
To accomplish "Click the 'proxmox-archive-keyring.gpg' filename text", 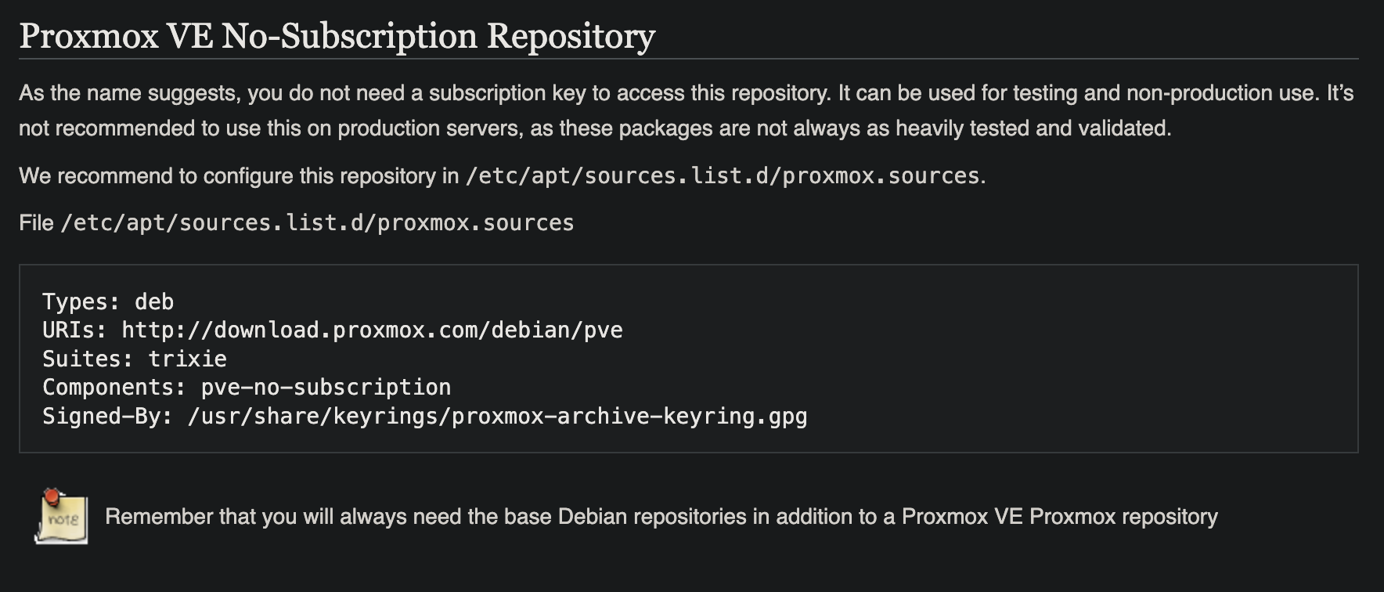I will point(629,416).
